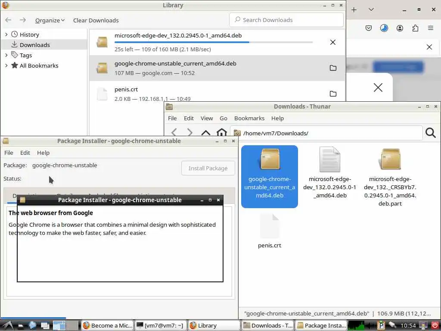This screenshot has height=331, width=441.
Task: Open Help menu in Package Installer
Action: click(43, 153)
